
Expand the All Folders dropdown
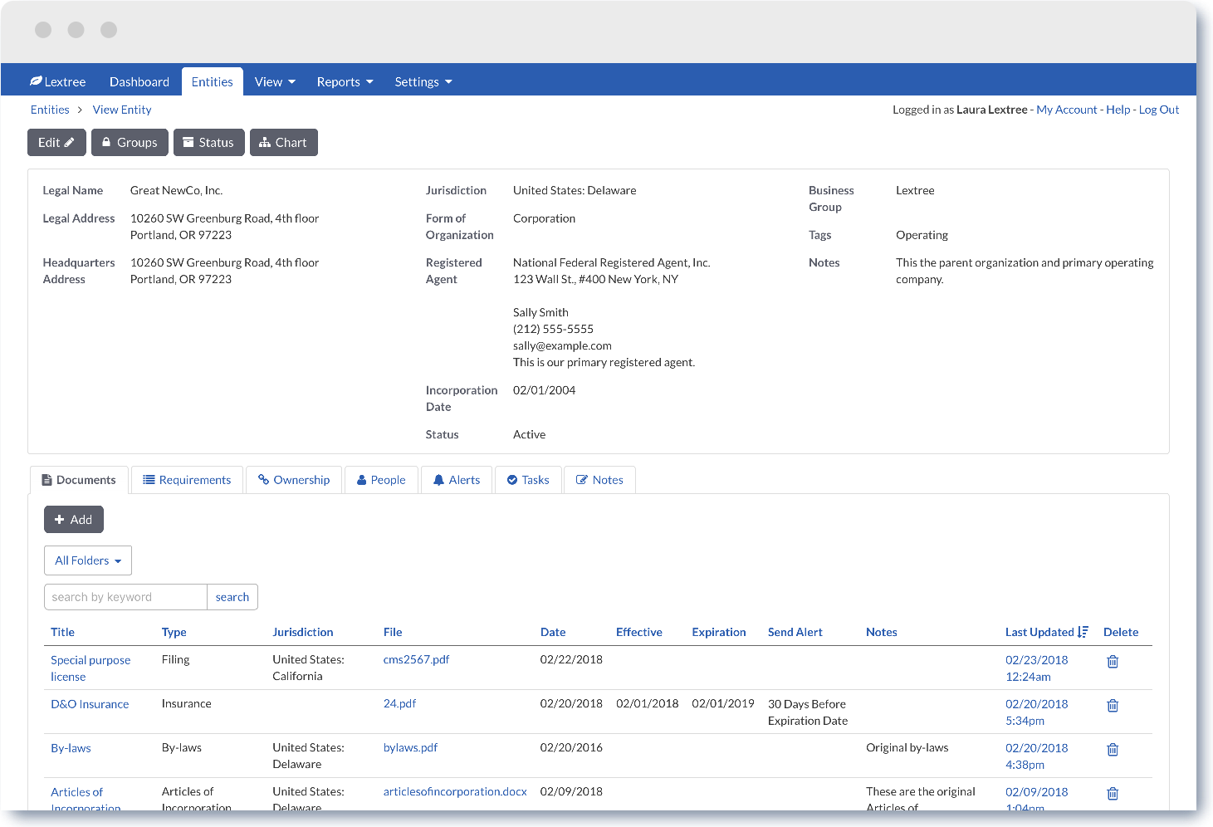click(88, 560)
